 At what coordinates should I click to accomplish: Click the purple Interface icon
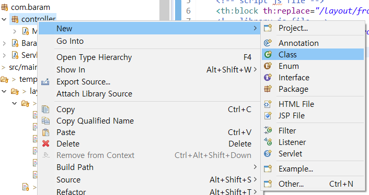[268, 78]
